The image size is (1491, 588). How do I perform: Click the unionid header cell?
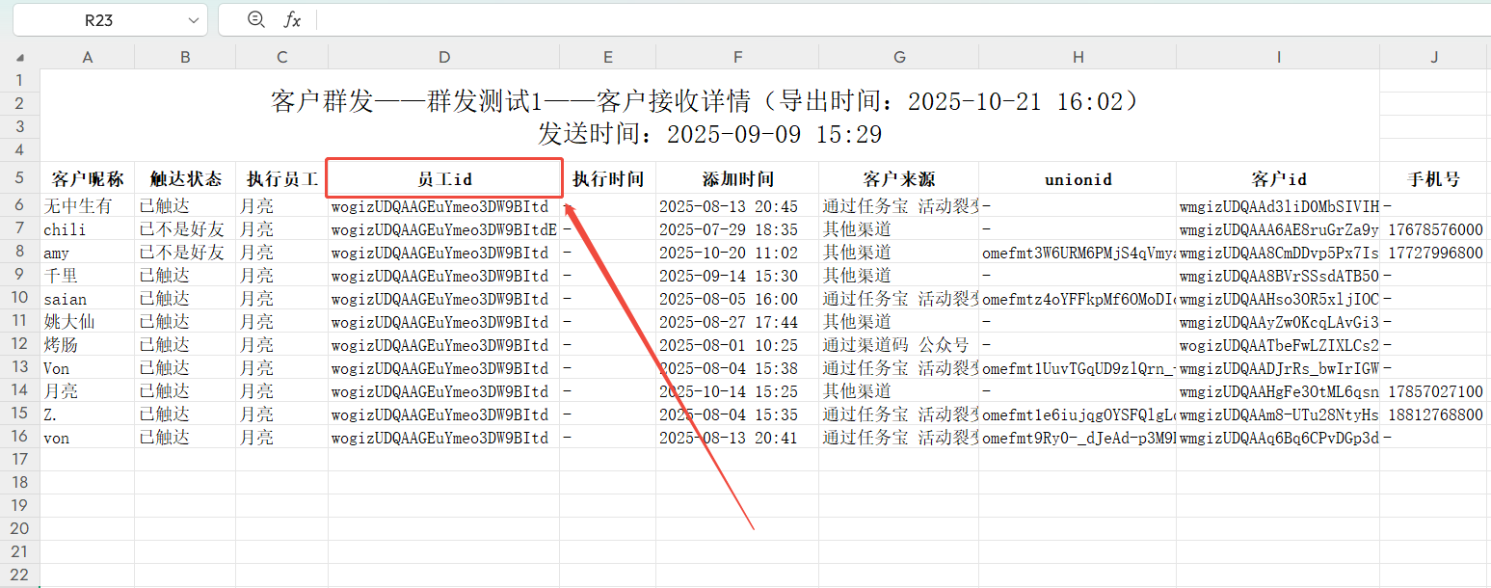[1077, 178]
